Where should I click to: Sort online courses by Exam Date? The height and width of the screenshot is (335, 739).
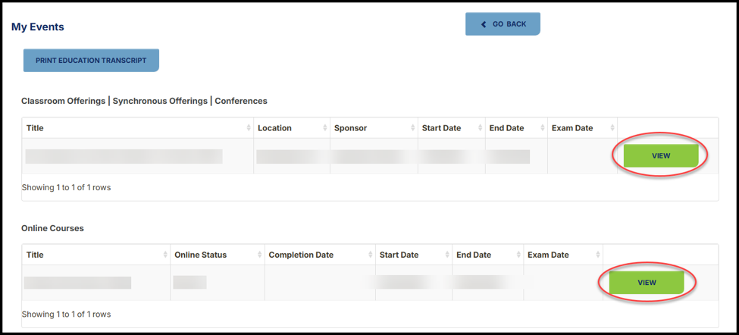pos(563,255)
